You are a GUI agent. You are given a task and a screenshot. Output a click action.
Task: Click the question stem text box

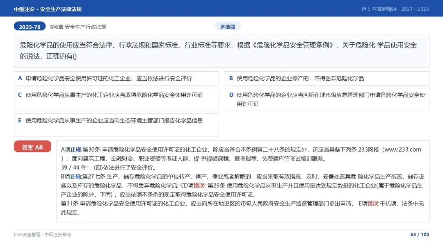(x=221, y=51)
